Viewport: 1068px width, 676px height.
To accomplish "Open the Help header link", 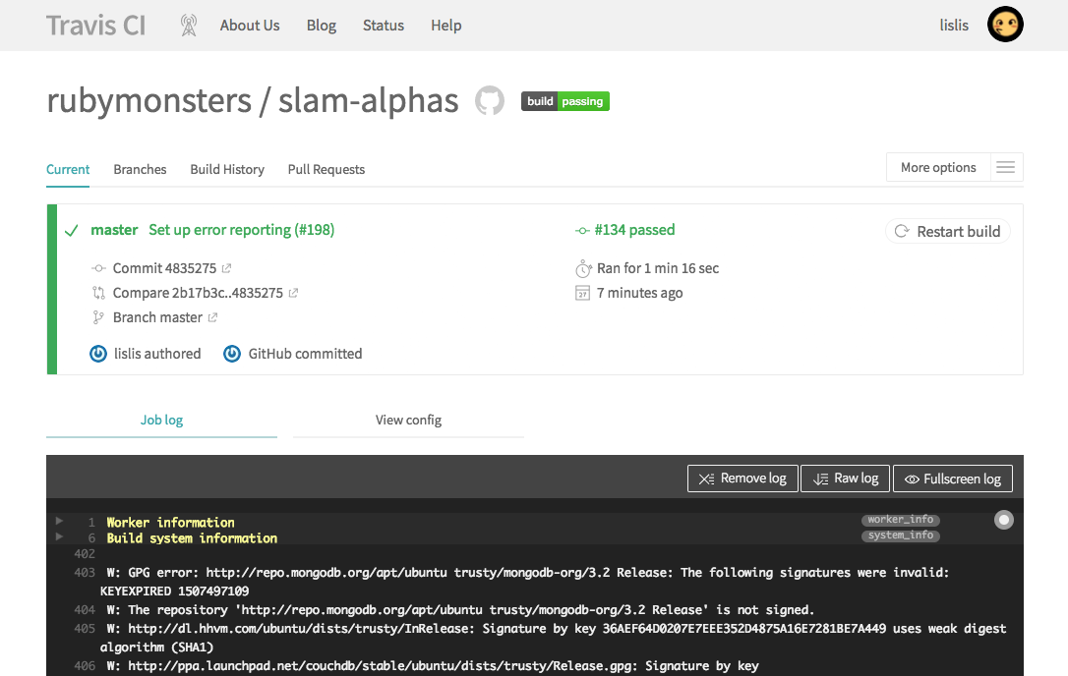I will (446, 26).
